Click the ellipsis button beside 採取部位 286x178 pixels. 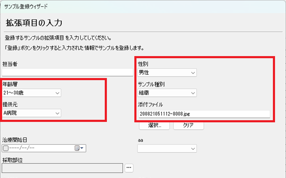coord(129,168)
